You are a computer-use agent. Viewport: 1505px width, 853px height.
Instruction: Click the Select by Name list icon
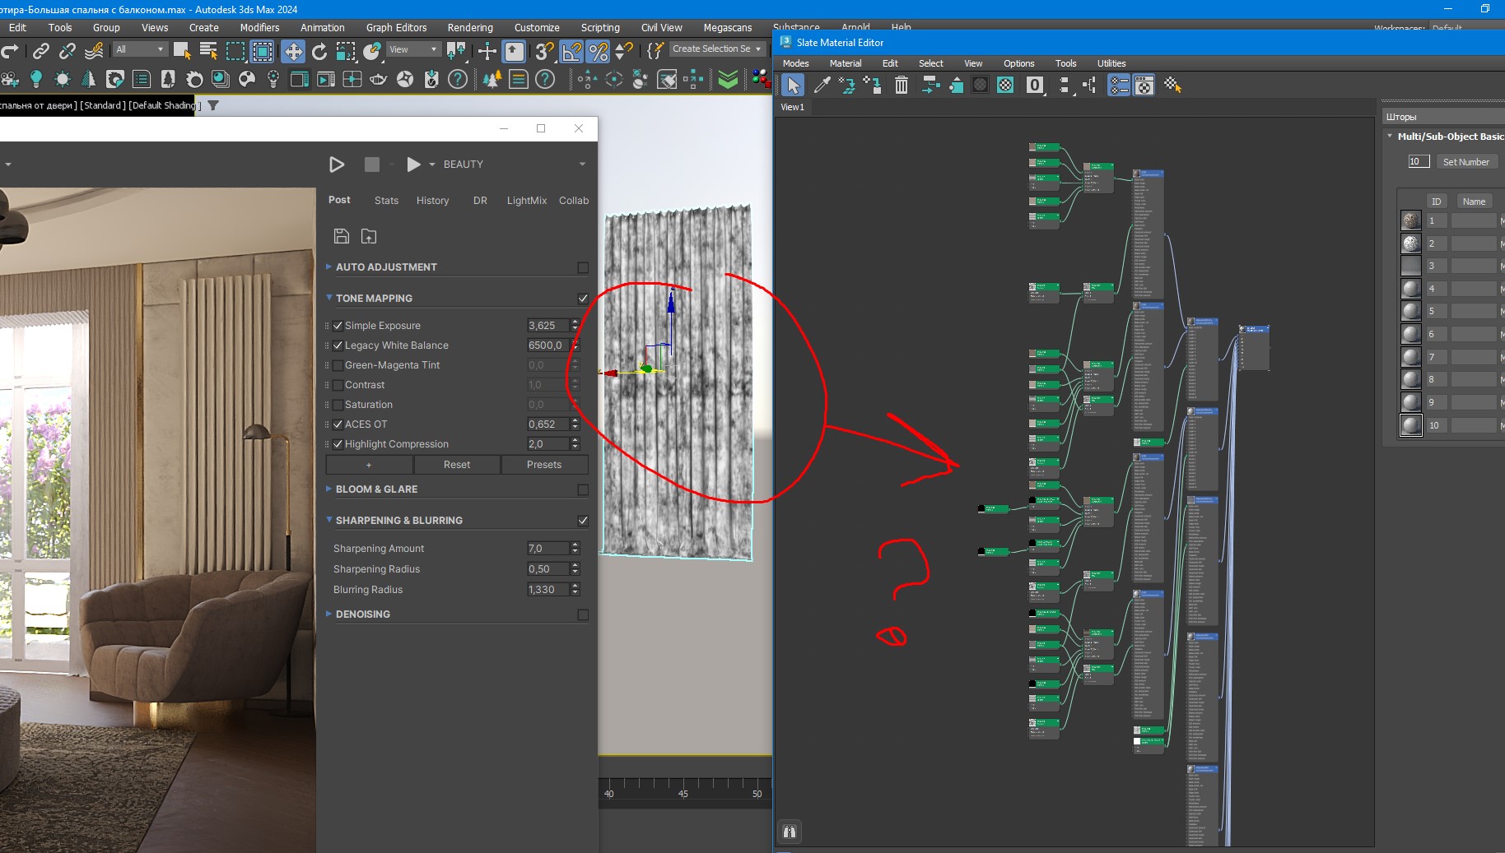(x=208, y=52)
